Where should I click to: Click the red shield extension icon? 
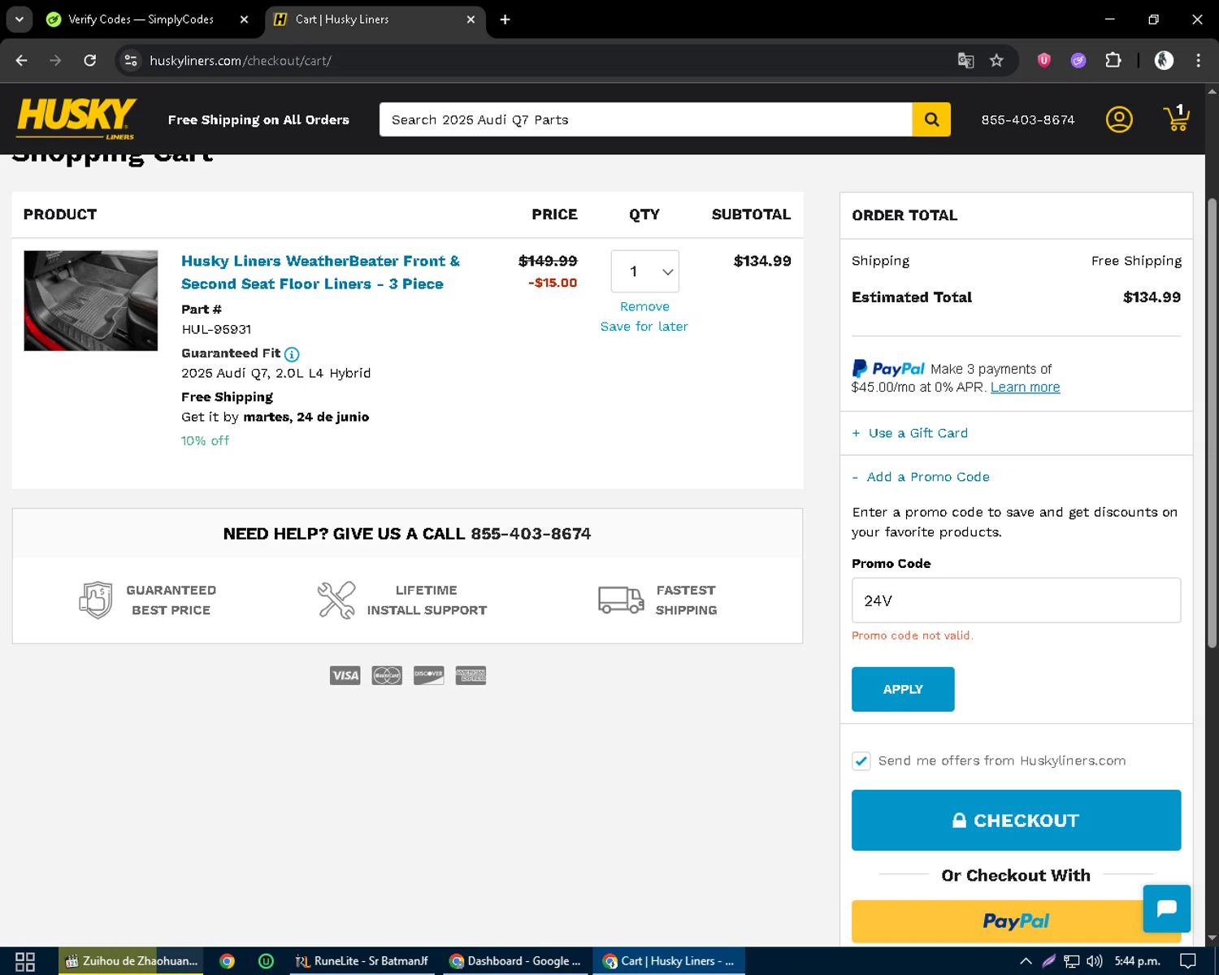coord(1044,60)
